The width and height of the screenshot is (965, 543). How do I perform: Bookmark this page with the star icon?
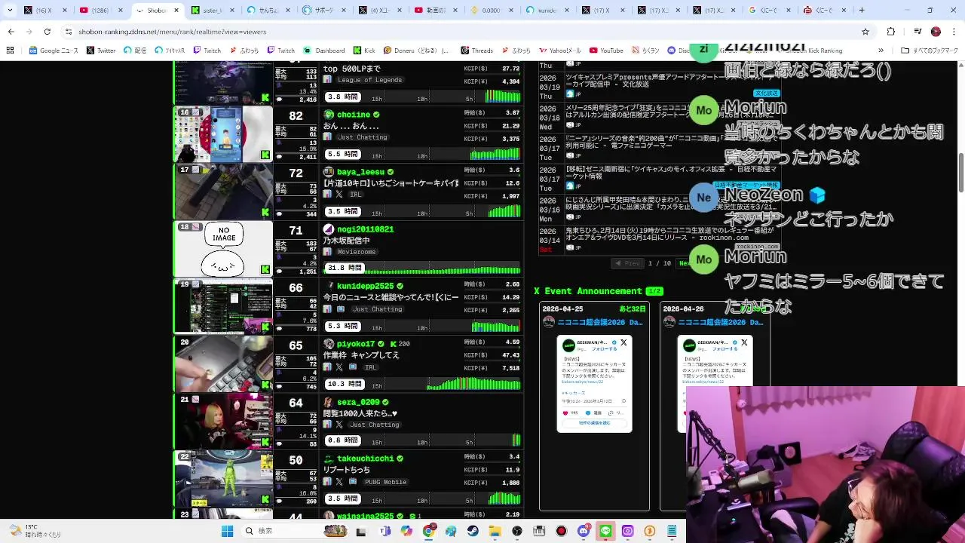[865, 32]
